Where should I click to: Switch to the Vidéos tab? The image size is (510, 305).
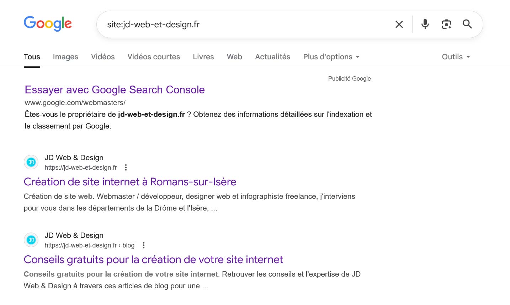point(103,57)
